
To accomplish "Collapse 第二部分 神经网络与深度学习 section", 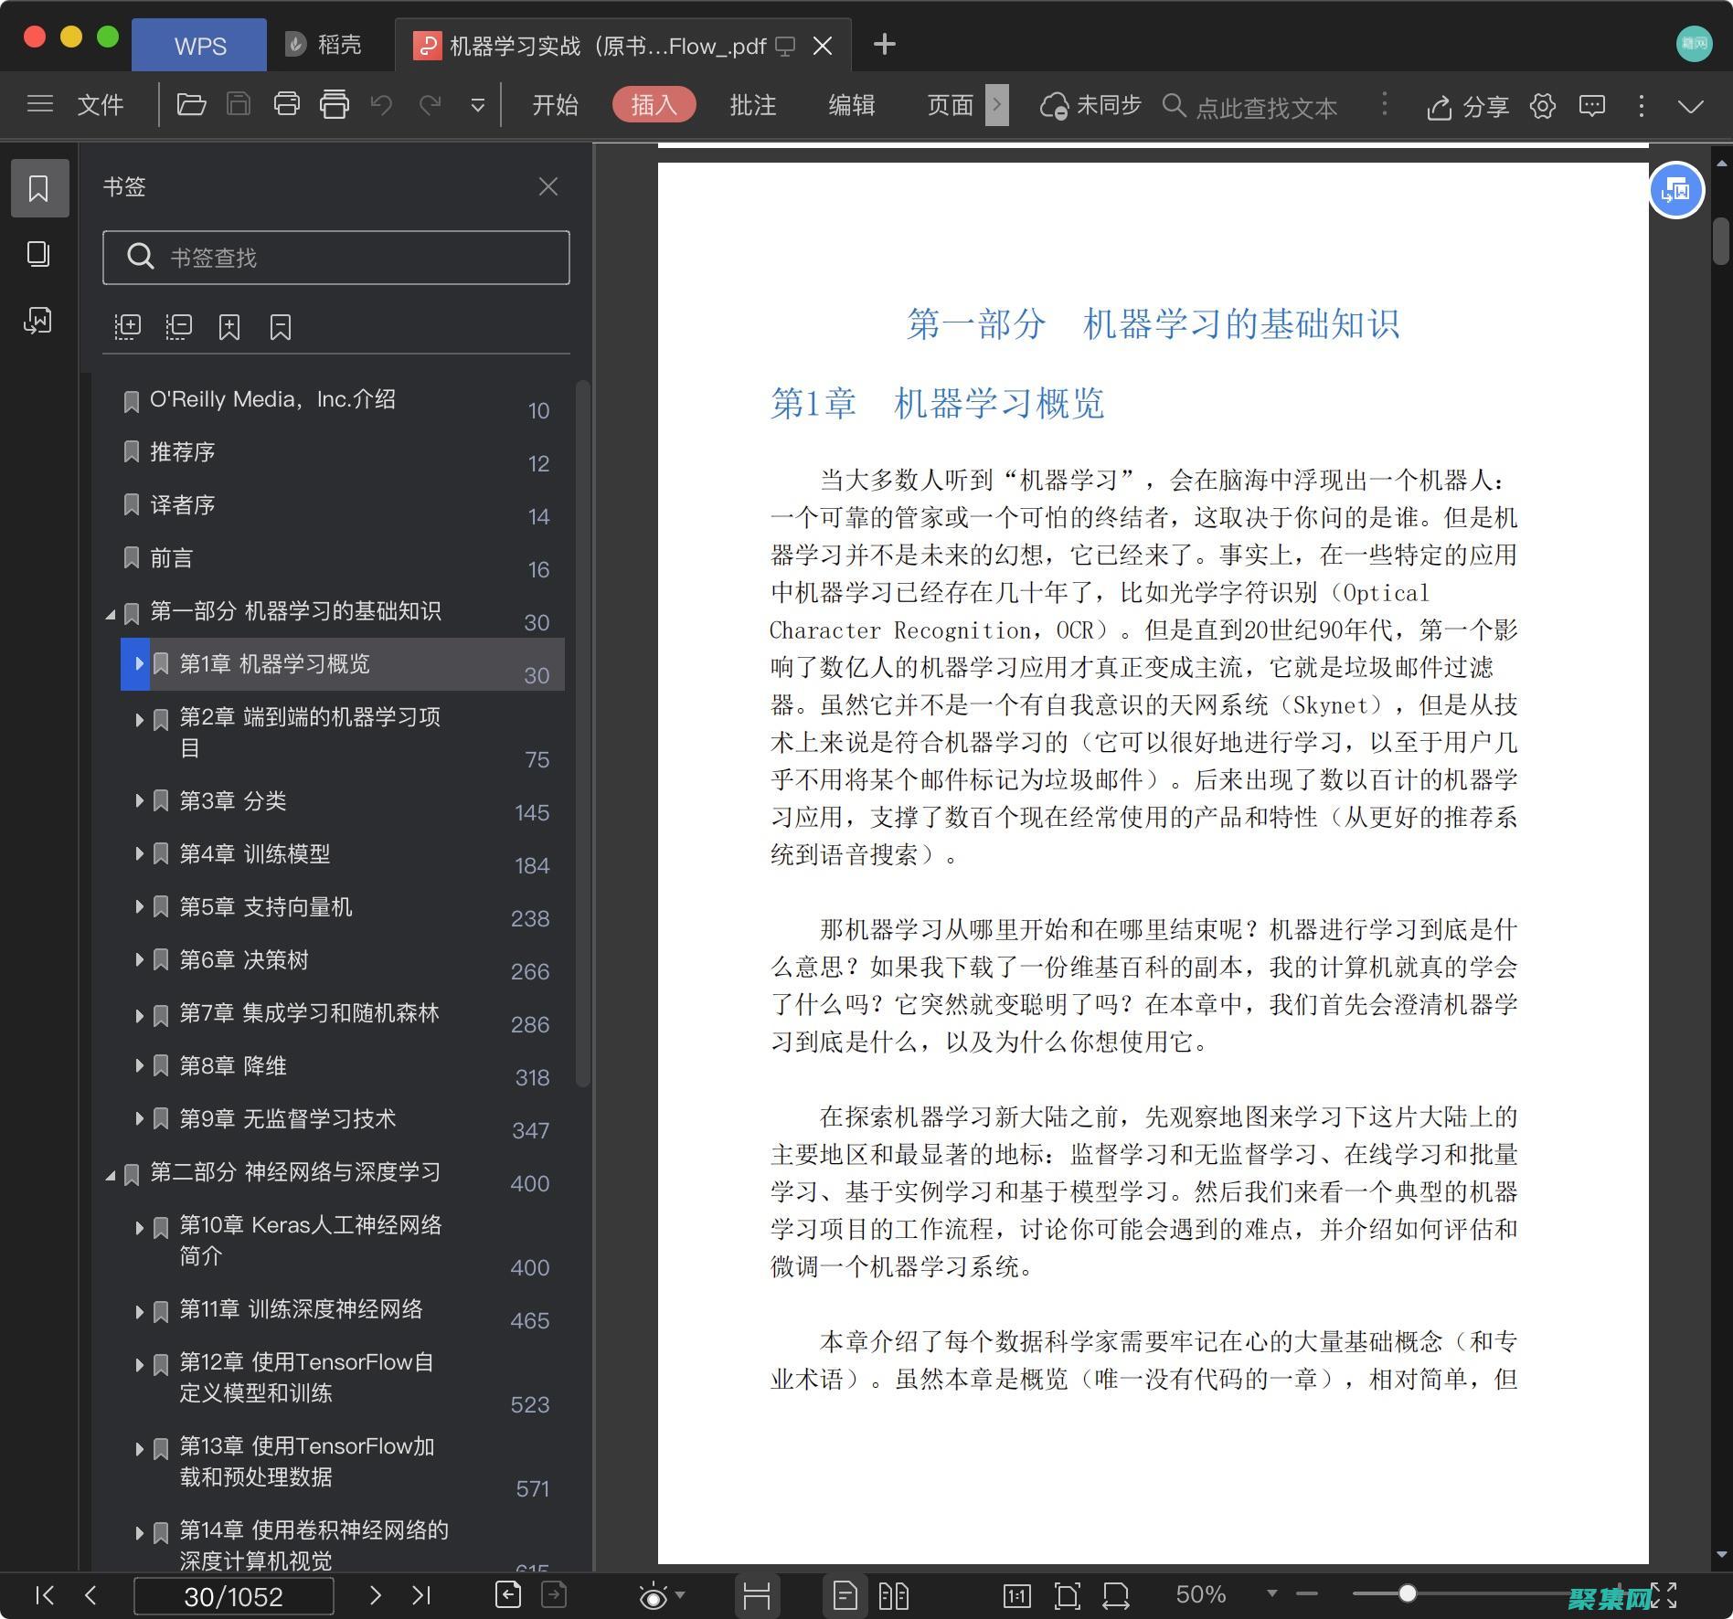I will point(111,1174).
